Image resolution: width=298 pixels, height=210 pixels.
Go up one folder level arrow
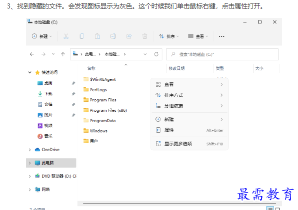point(63,54)
